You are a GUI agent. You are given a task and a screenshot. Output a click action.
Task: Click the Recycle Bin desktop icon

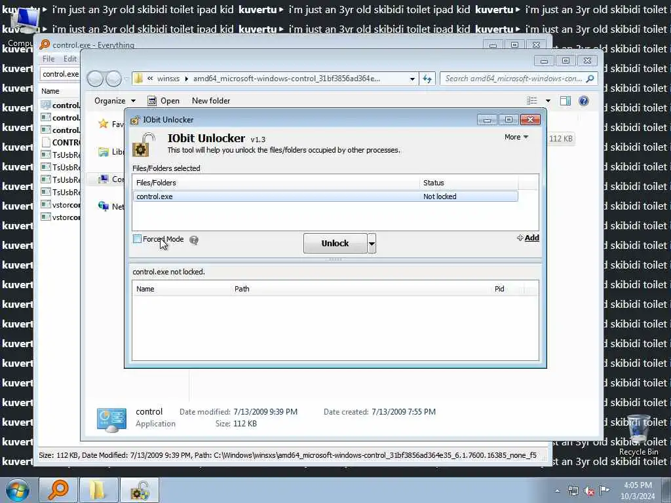(x=638, y=435)
